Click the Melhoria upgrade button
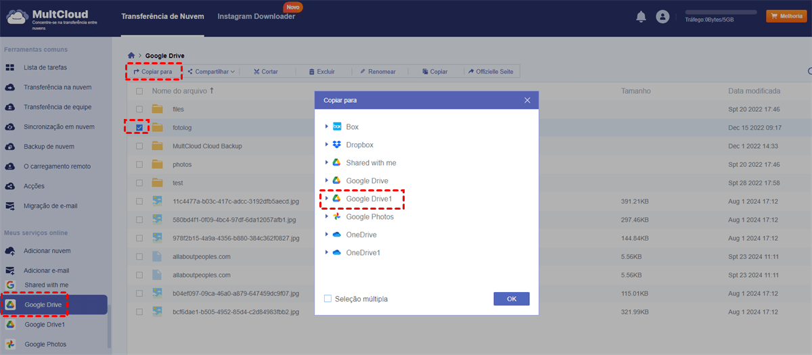This screenshot has height=355, width=812. pos(786,16)
